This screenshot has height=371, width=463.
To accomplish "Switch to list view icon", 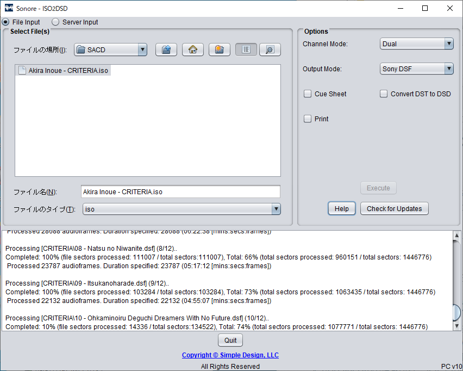I will click(246, 50).
